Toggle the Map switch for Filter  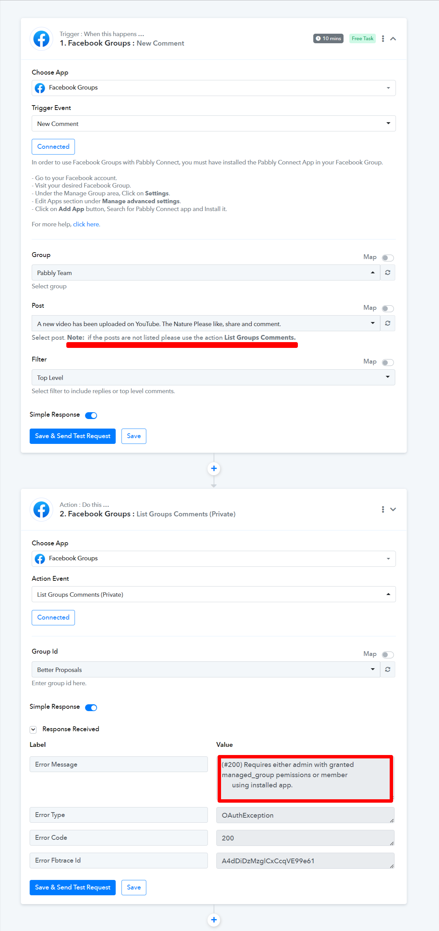pos(388,362)
